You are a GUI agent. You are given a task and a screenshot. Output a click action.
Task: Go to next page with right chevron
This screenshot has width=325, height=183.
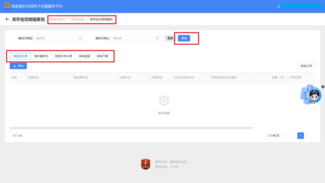[309, 135]
